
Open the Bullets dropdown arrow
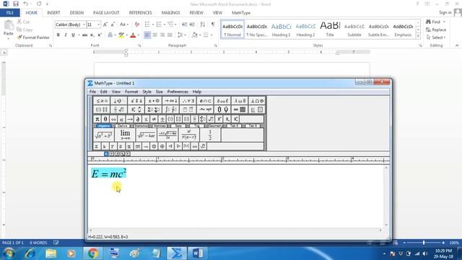(153, 25)
